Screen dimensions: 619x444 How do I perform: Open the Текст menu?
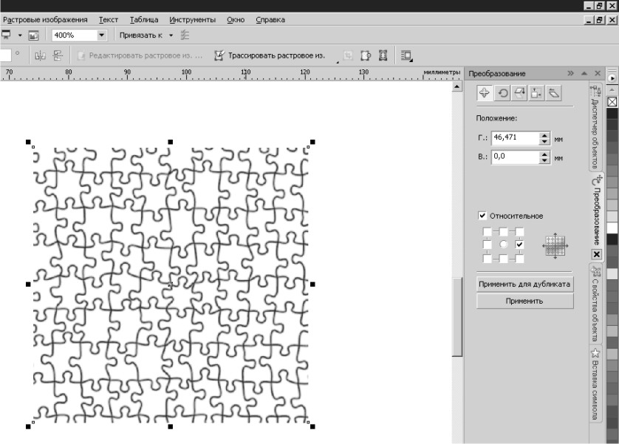tap(108, 20)
